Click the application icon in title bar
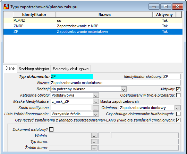 click(6, 7)
